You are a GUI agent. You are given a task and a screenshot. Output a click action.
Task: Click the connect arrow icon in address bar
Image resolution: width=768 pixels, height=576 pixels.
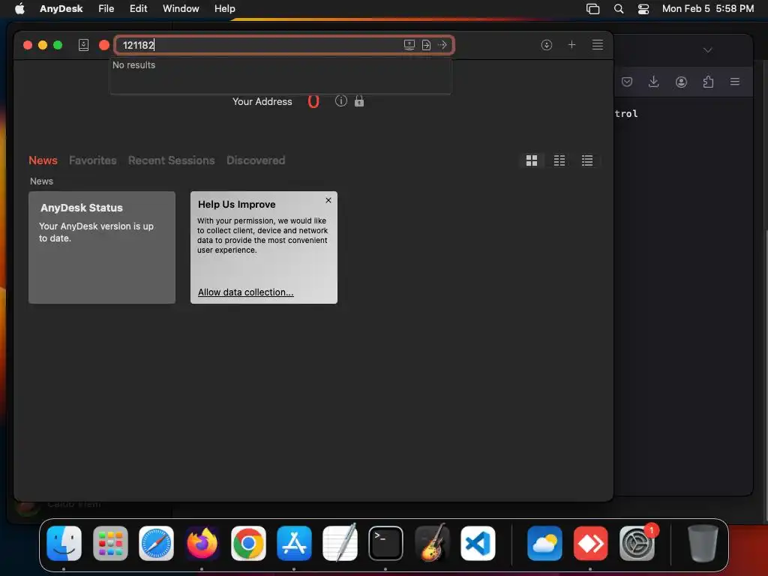point(442,45)
